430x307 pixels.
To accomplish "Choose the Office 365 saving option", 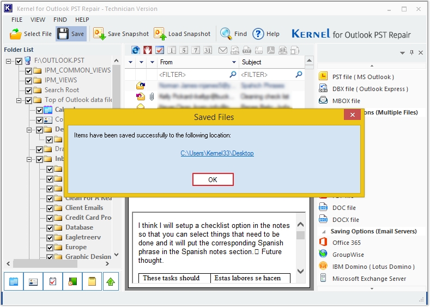I will (x=340, y=243).
